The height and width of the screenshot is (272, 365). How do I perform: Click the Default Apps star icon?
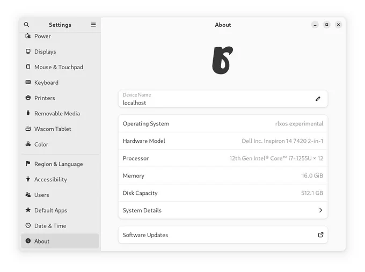(28, 210)
